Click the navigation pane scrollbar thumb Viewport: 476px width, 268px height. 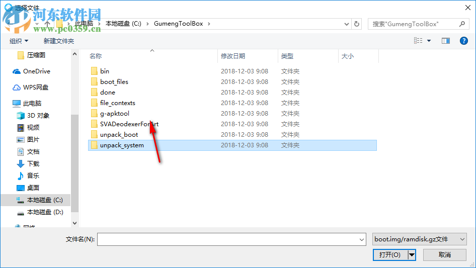coord(74,163)
